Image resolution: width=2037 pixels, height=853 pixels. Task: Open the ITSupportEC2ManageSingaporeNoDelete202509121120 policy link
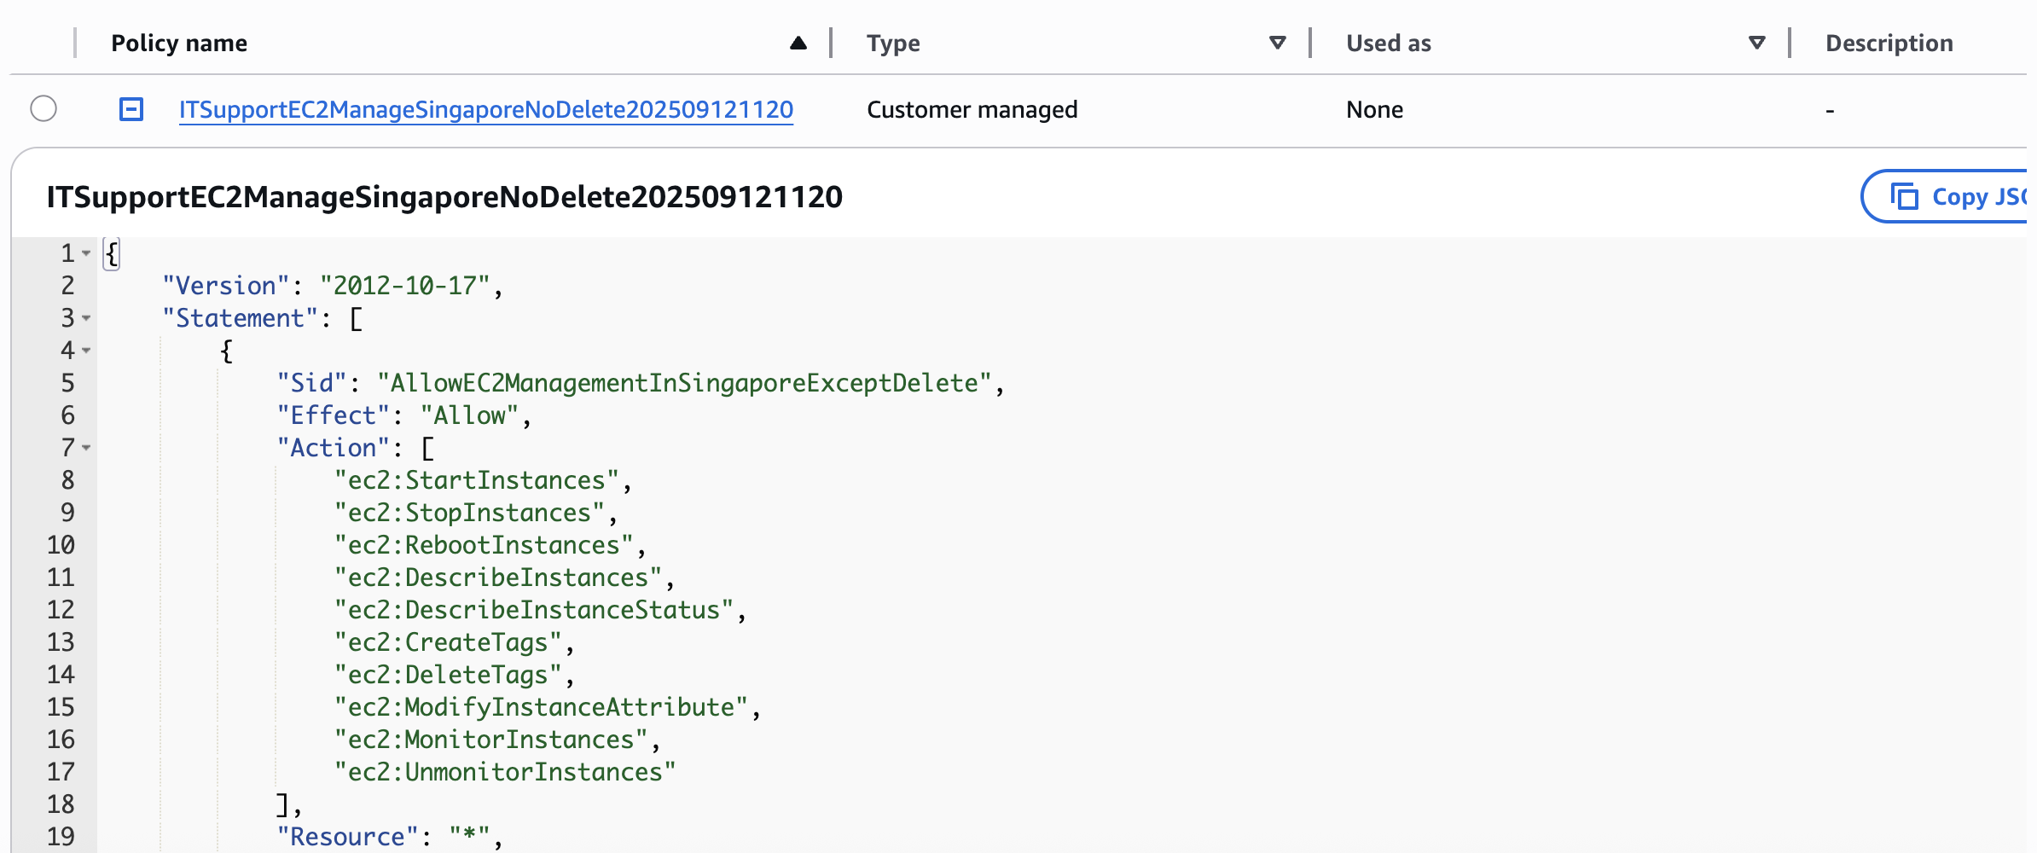click(x=485, y=109)
